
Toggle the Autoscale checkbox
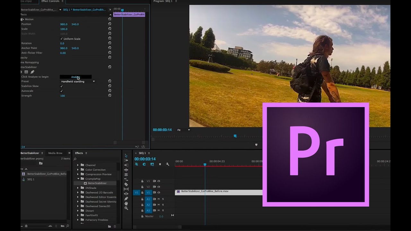click(x=61, y=91)
